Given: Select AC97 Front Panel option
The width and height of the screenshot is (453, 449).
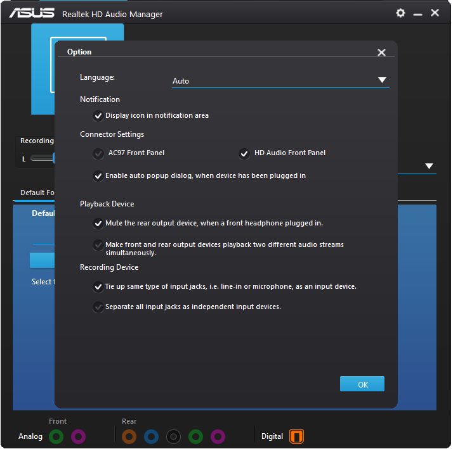Looking at the screenshot, I should pyautogui.click(x=98, y=153).
